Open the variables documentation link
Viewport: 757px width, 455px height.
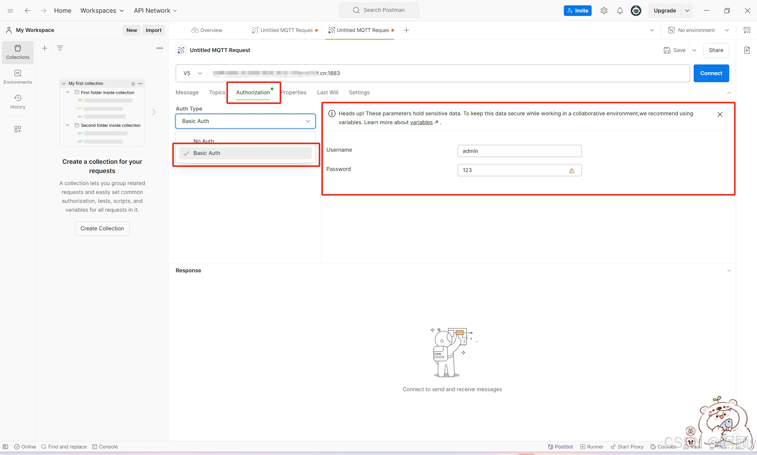click(421, 122)
